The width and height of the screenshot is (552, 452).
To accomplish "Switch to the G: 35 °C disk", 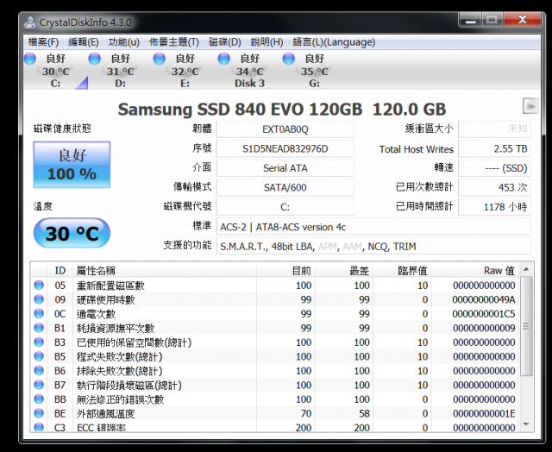I will pyautogui.click(x=314, y=71).
